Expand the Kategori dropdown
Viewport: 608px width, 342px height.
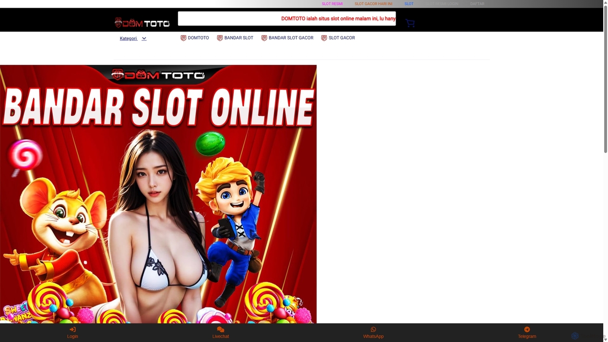click(x=133, y=38)
